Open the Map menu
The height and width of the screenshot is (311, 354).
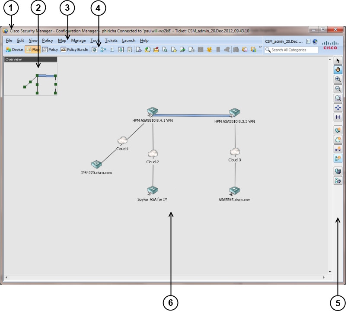(x=62, y=41)
